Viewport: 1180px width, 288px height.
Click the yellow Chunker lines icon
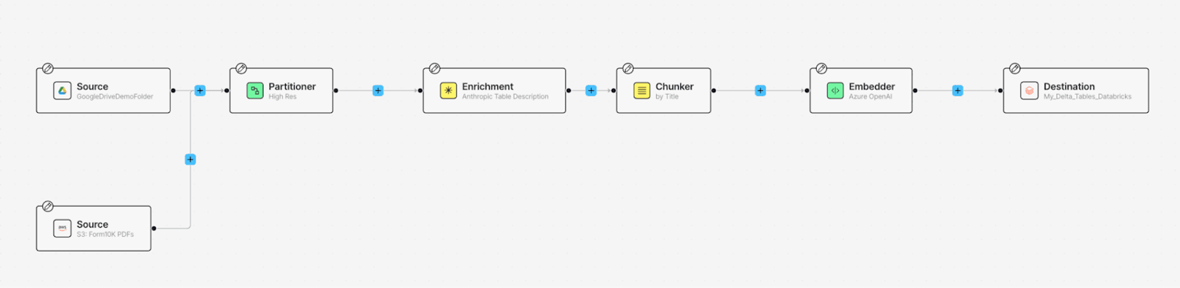(x=642, y=90)
